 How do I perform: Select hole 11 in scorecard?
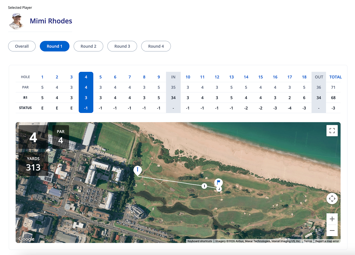point(202,77)
